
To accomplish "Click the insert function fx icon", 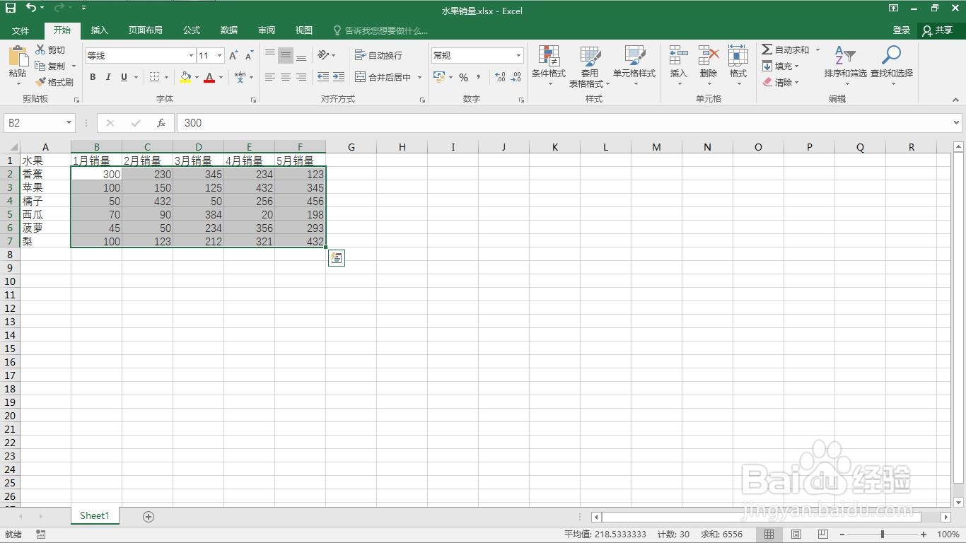I will click(161, 122).
